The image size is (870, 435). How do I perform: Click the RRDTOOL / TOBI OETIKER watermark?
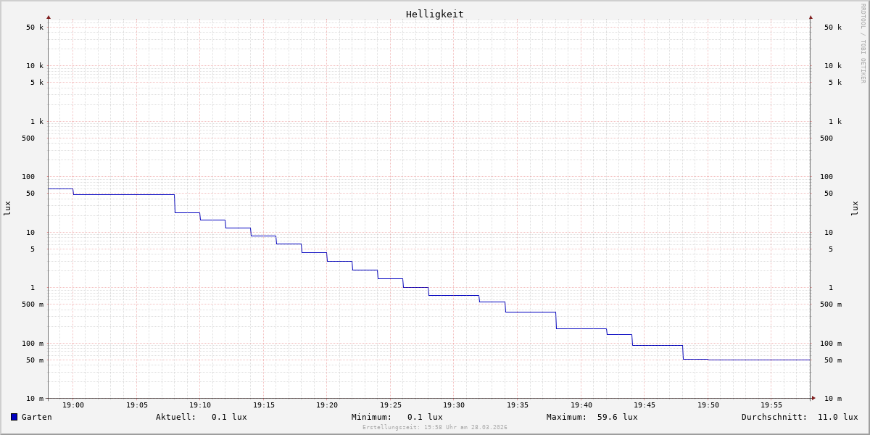[x=863, y=43]
